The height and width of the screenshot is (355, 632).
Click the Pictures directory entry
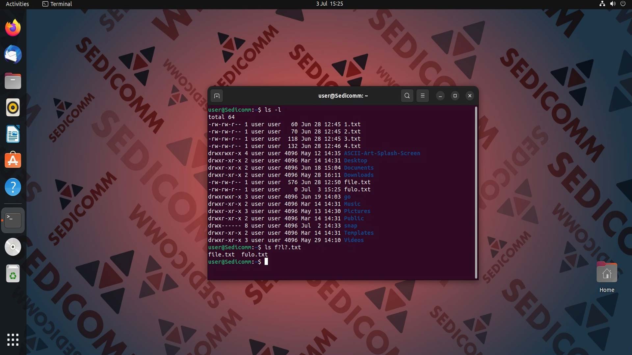coord(357,211)
